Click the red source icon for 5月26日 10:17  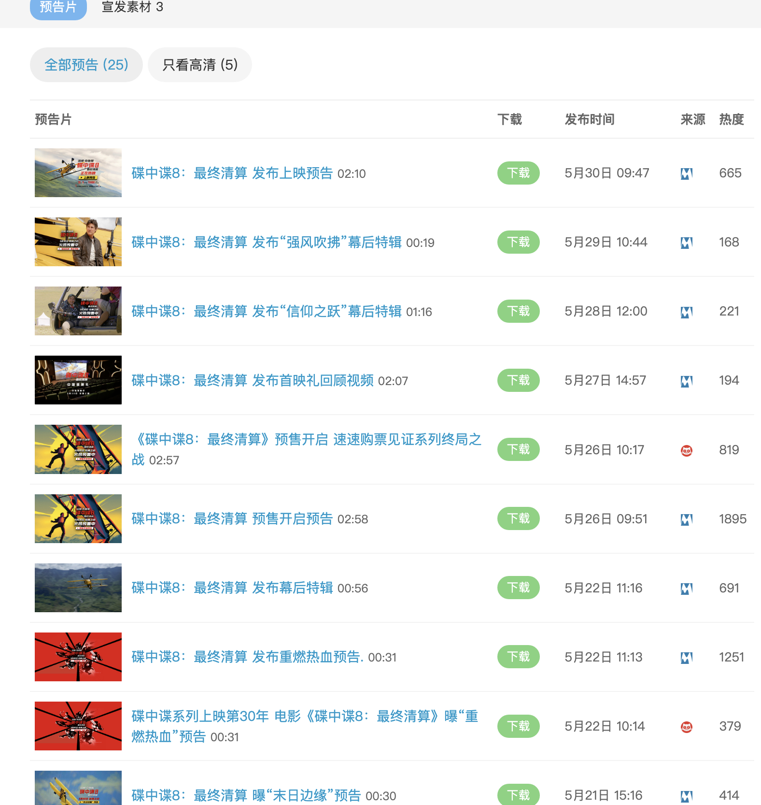[x=686, y=450]
